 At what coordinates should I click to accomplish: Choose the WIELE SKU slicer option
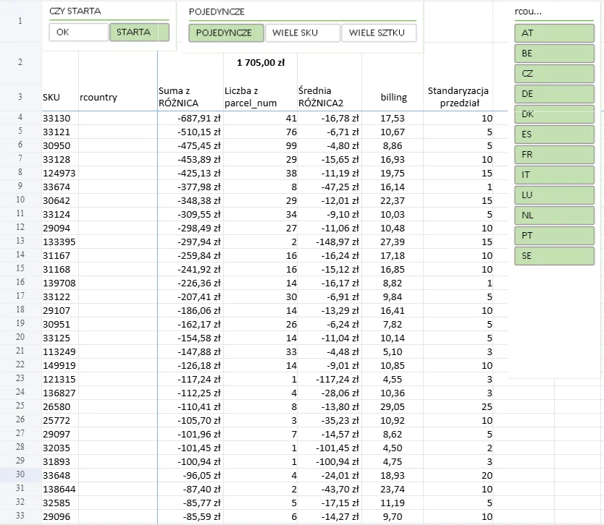pyautogui.click(x=301, y=33)
